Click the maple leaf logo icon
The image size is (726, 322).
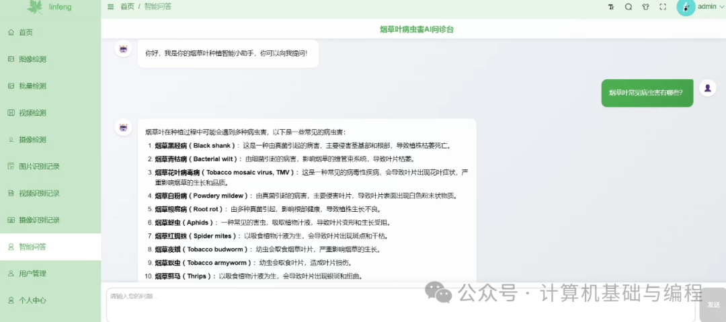coord(34,7)
